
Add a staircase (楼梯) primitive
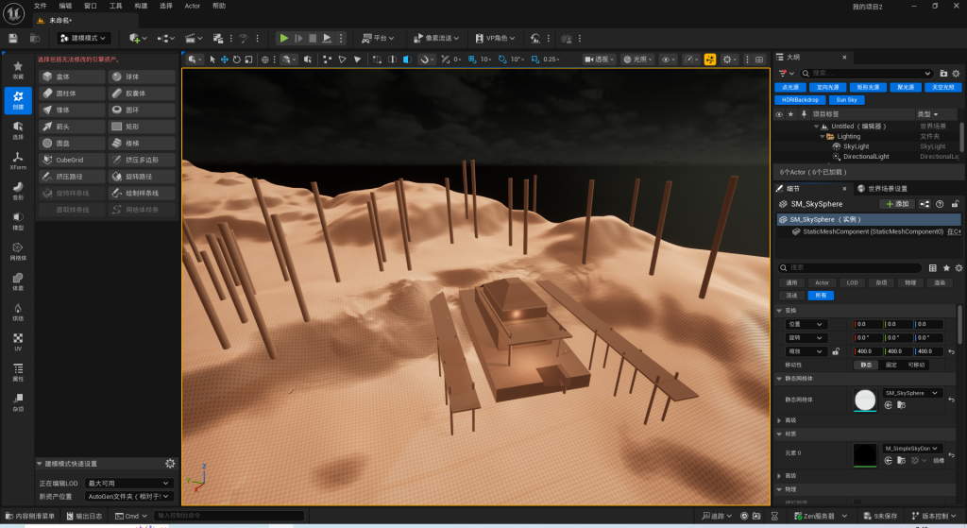142,144
